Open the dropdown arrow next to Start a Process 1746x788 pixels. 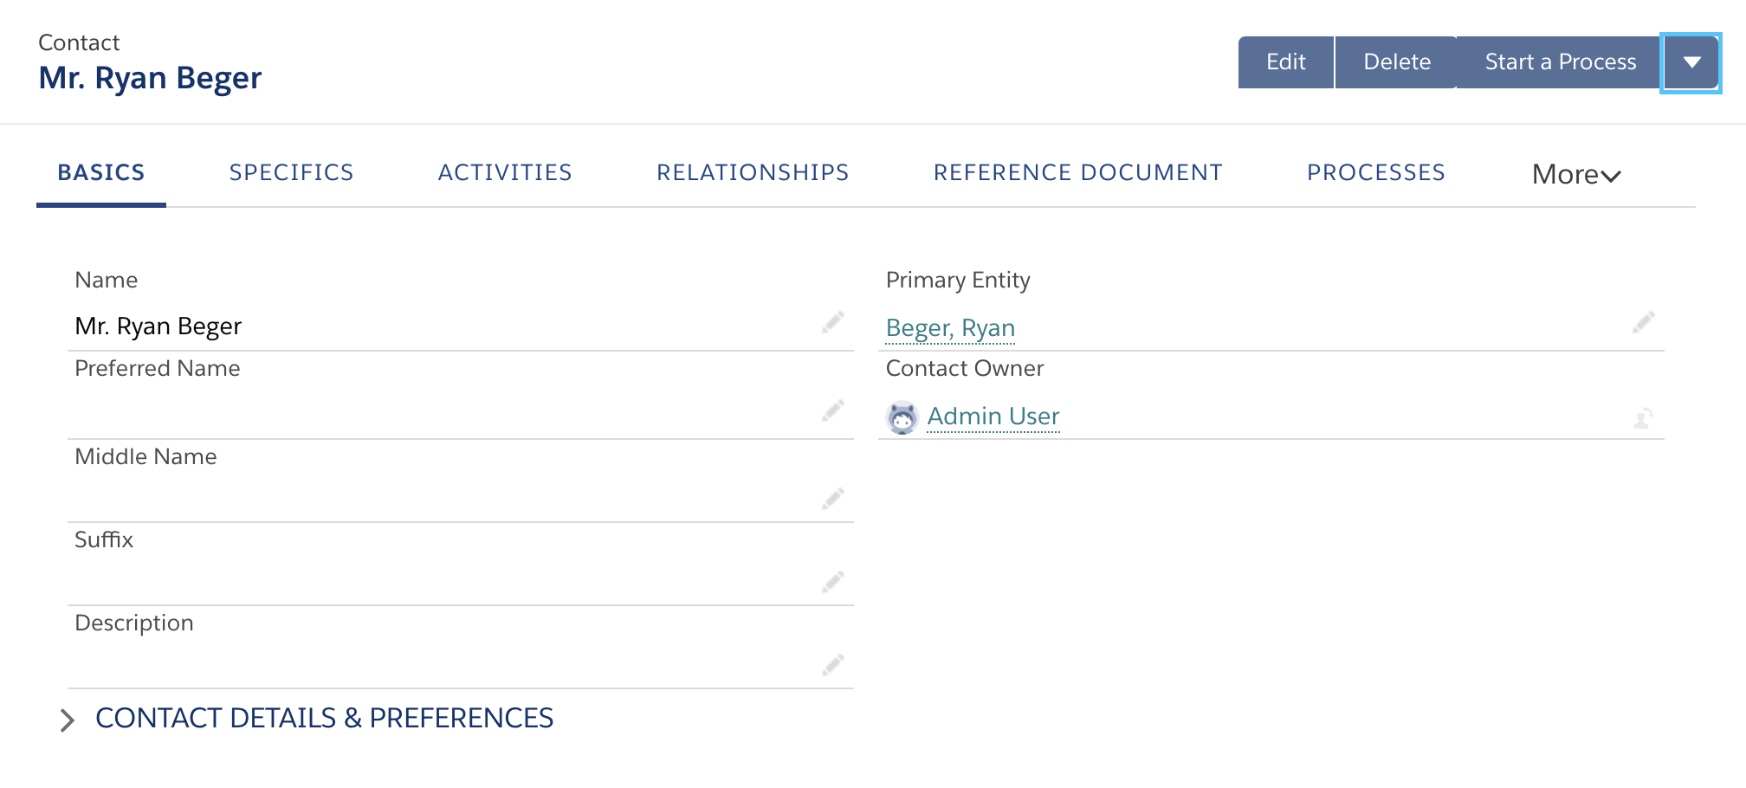[1691, 62]
